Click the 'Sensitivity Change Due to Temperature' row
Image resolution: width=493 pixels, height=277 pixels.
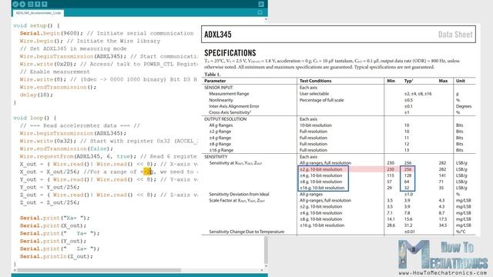click(x=246, y=232)
